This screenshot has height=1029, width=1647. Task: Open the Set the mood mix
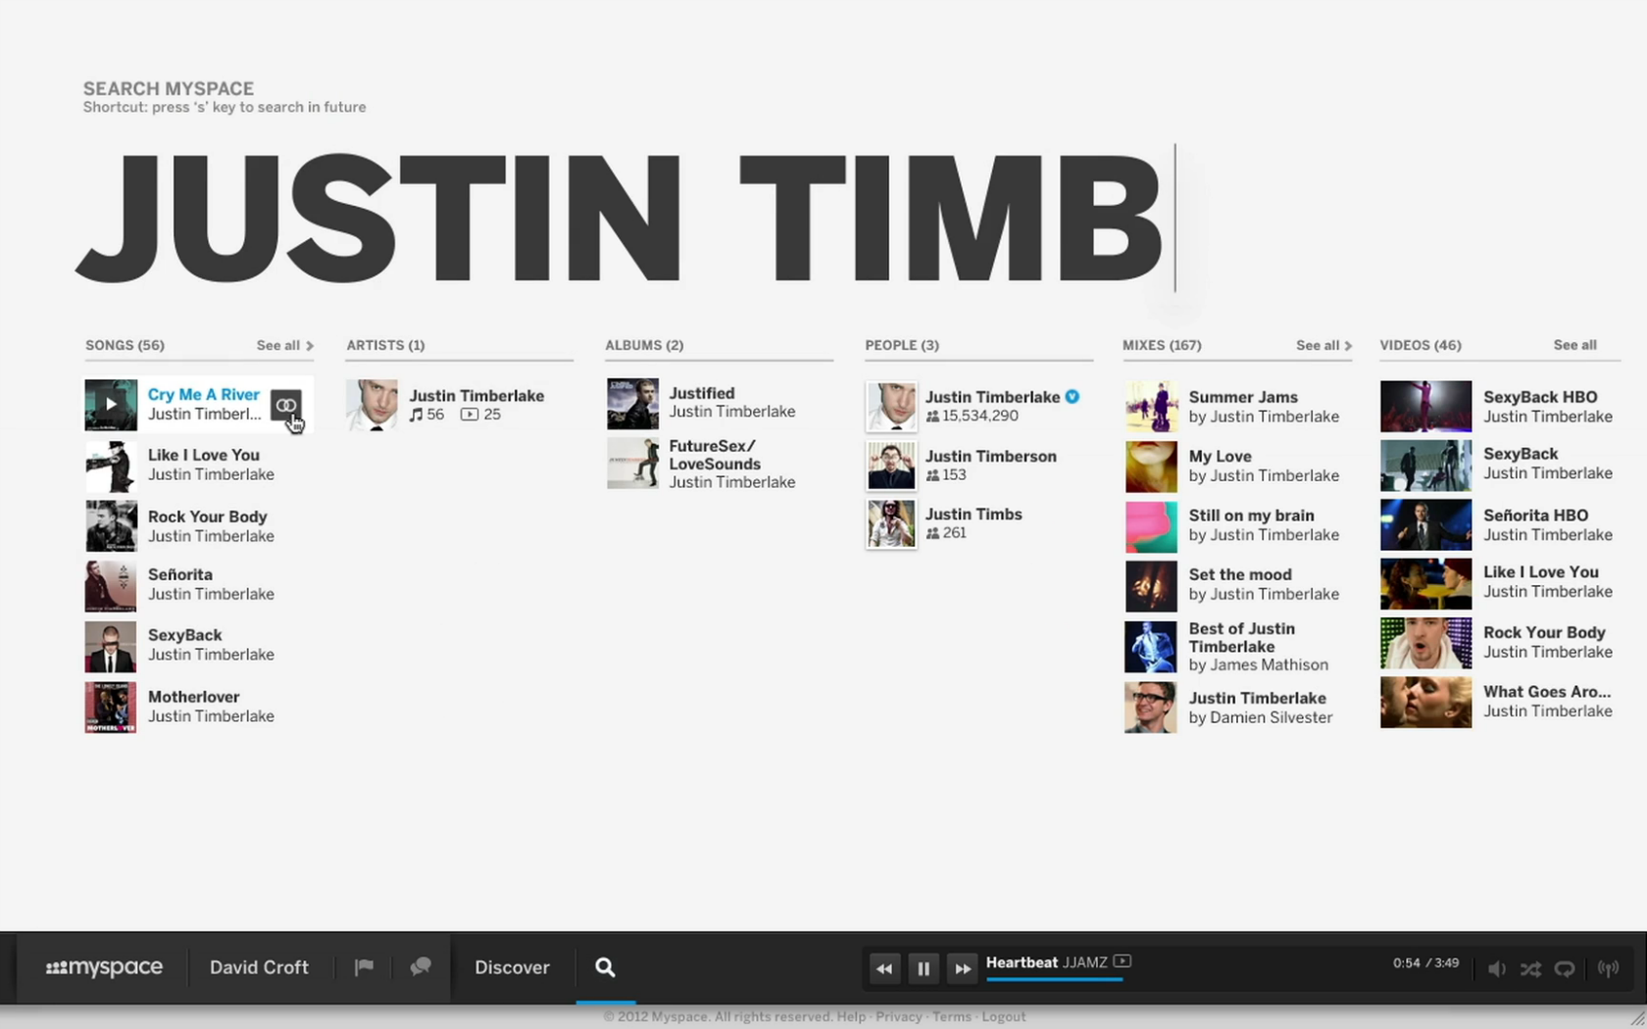[1240, 574]
